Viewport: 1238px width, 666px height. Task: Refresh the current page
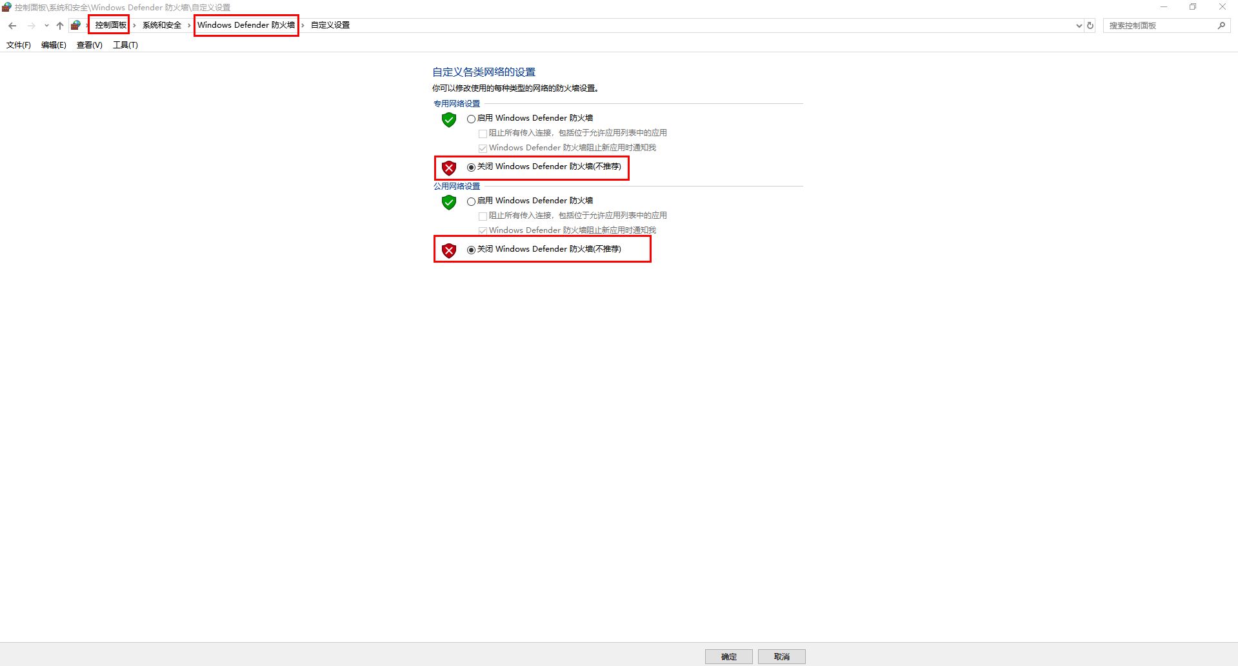point(1090,26)
